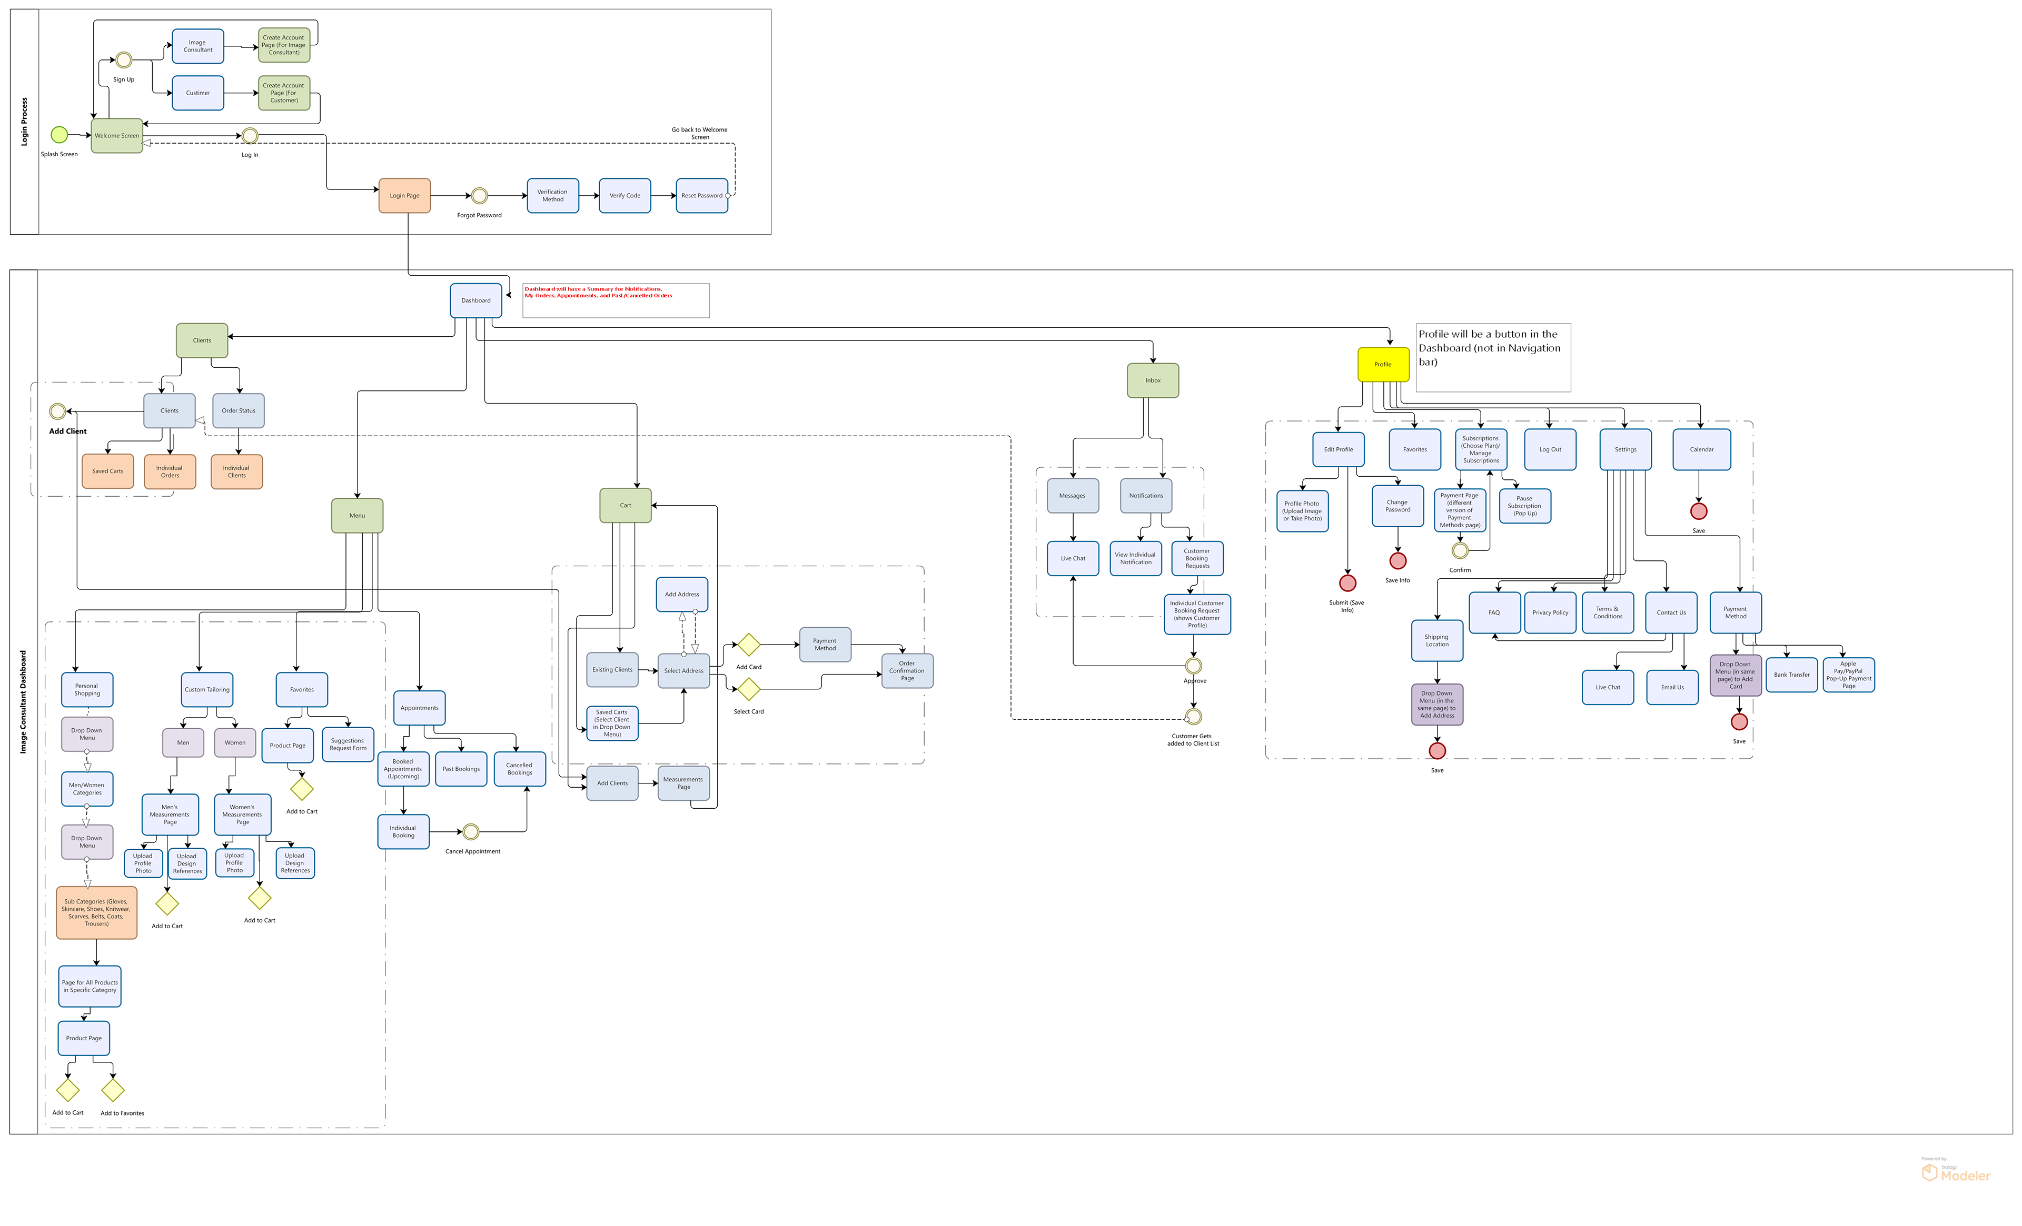Select the Individual Clients box
2022x1226 pixels.
(237, 473)
